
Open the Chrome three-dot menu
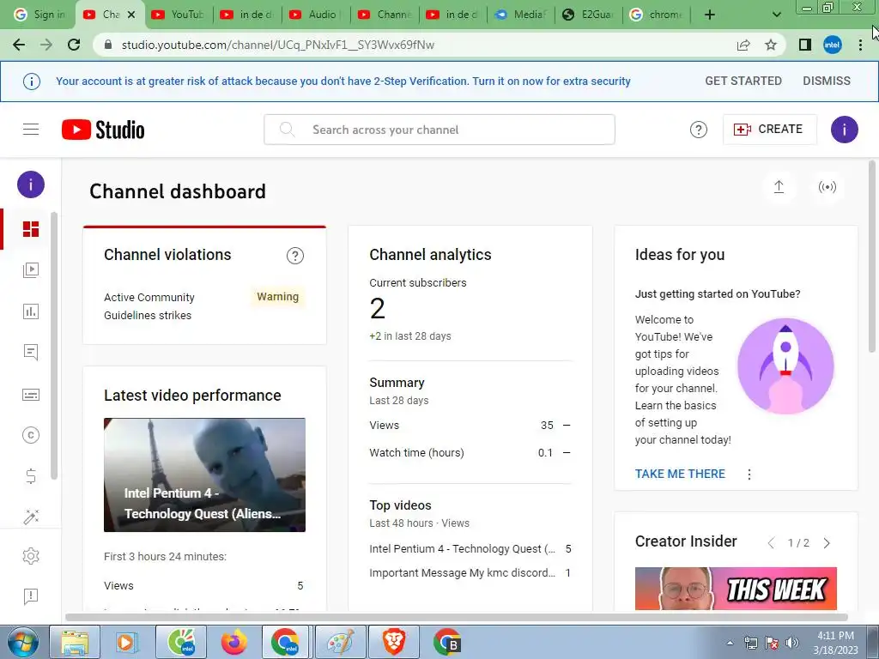click(860, 45)
